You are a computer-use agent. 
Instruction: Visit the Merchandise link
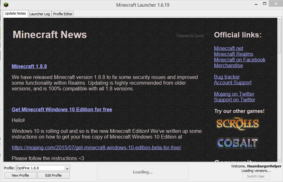pos(228,65)
